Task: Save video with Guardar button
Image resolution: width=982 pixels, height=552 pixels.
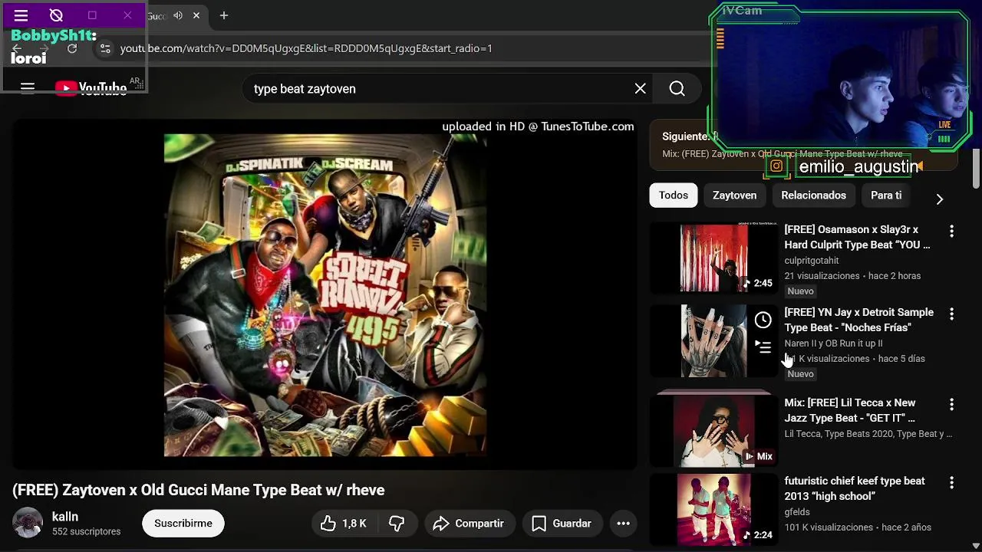Action: tap(562, 524)
